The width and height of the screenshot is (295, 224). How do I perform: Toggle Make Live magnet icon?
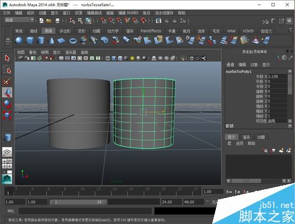coord(144,21)
